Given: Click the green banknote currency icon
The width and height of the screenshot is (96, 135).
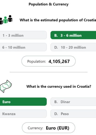Looking at the screenshot, I should [6, 86].
